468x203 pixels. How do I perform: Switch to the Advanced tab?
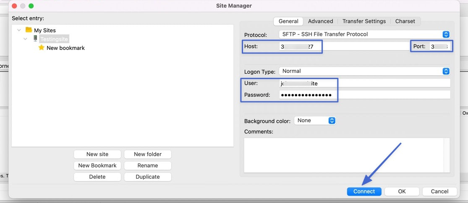click(320, 21)
